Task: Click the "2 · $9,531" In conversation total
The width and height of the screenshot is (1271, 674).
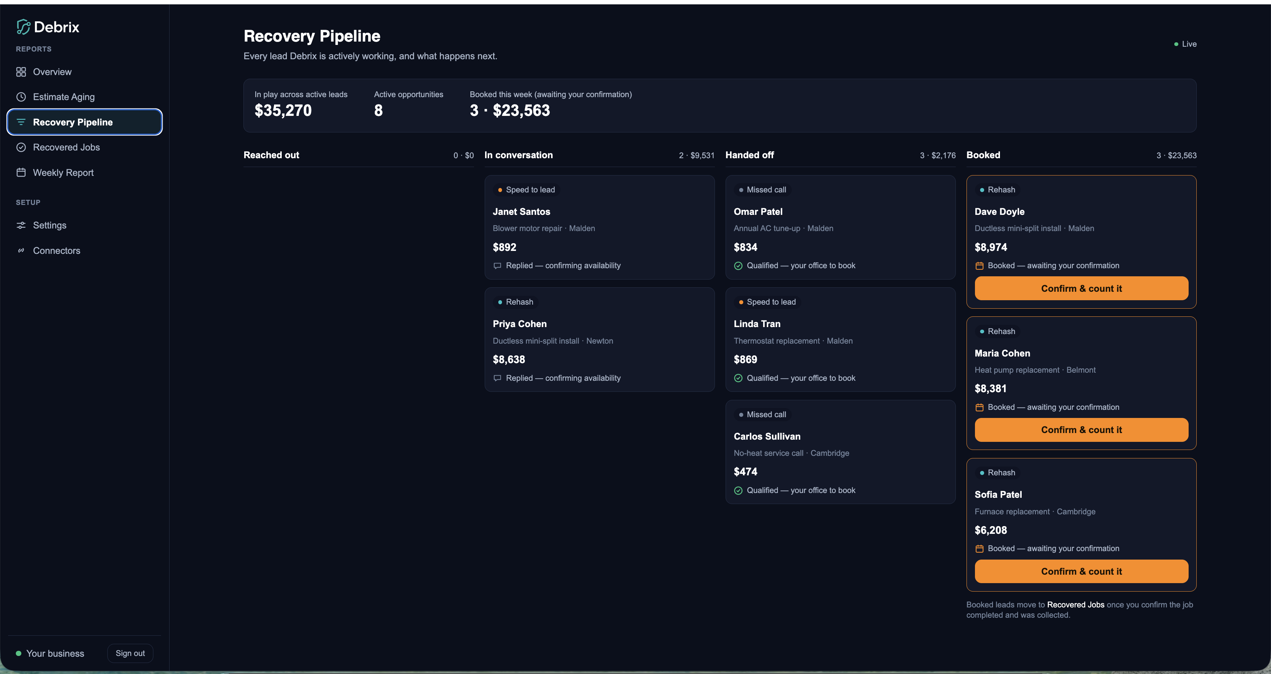Action: coord(697,155)
